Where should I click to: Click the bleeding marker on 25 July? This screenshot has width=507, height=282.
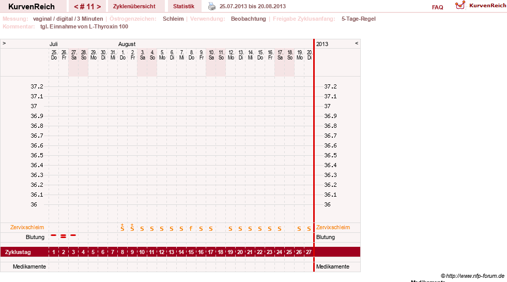coord(54,235)
